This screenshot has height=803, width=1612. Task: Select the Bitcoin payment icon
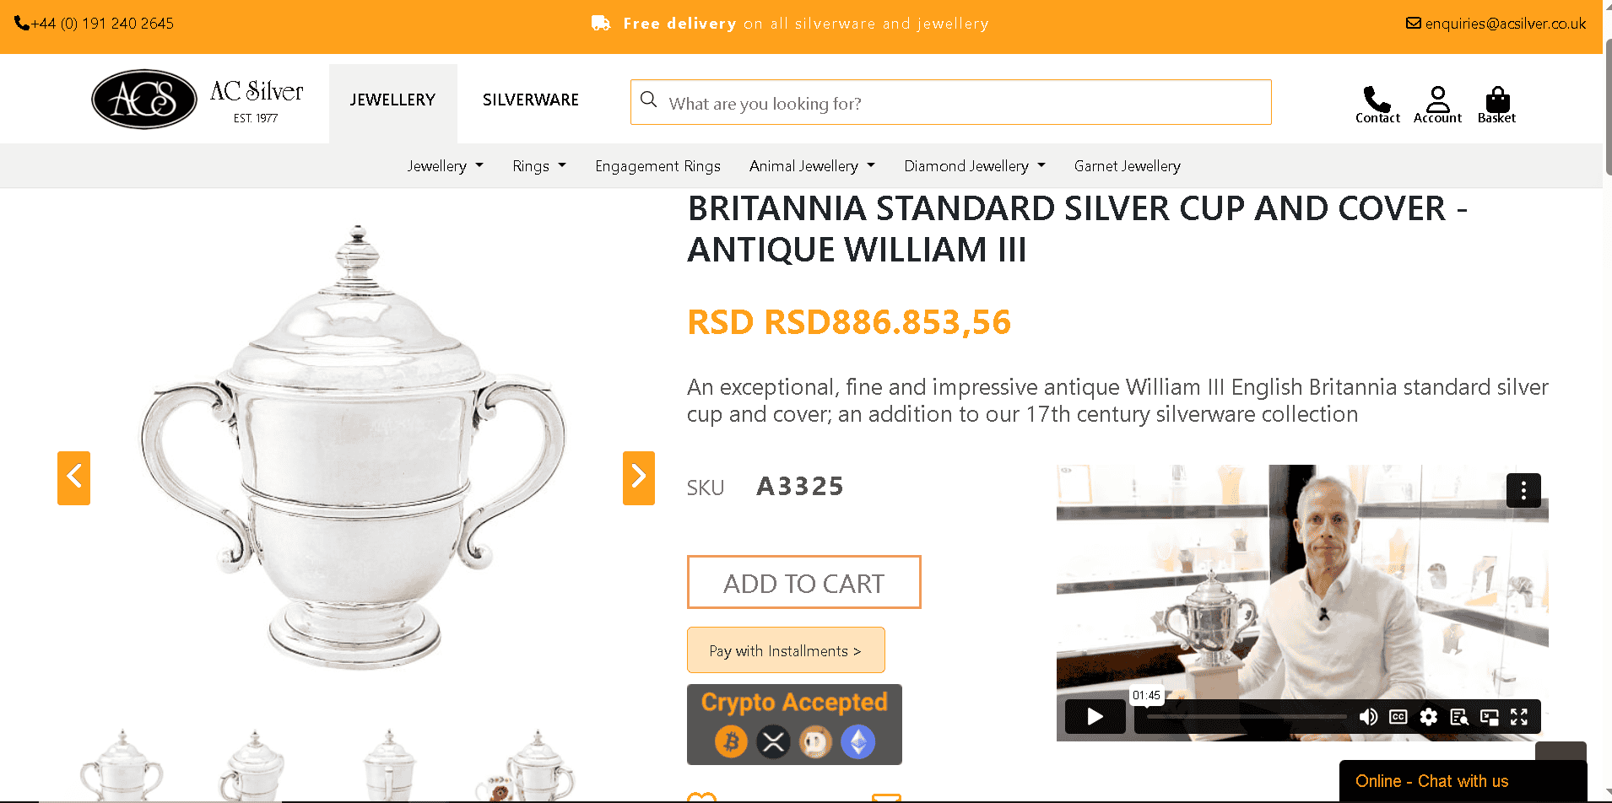[x=731, y=741]
